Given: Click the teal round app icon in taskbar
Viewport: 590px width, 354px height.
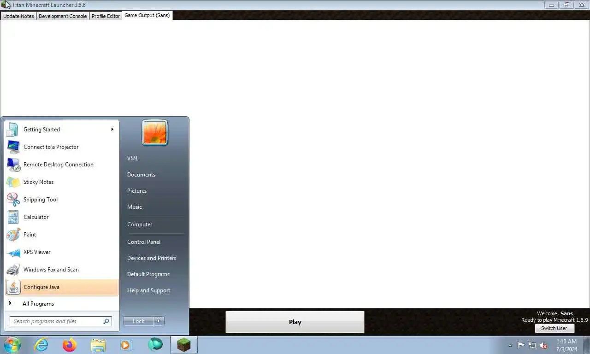Looking at the screenshot, I should pos(155,345).
